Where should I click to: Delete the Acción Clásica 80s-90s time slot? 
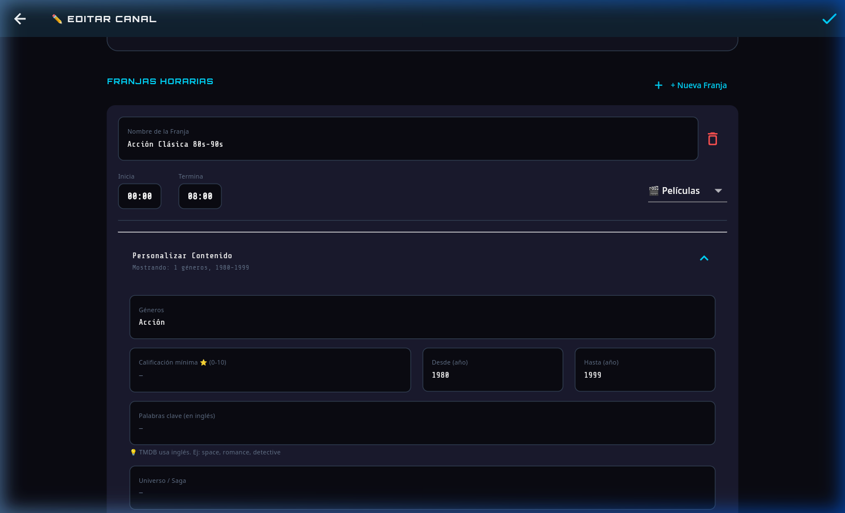pyautogui.click(x=712, y=139)
